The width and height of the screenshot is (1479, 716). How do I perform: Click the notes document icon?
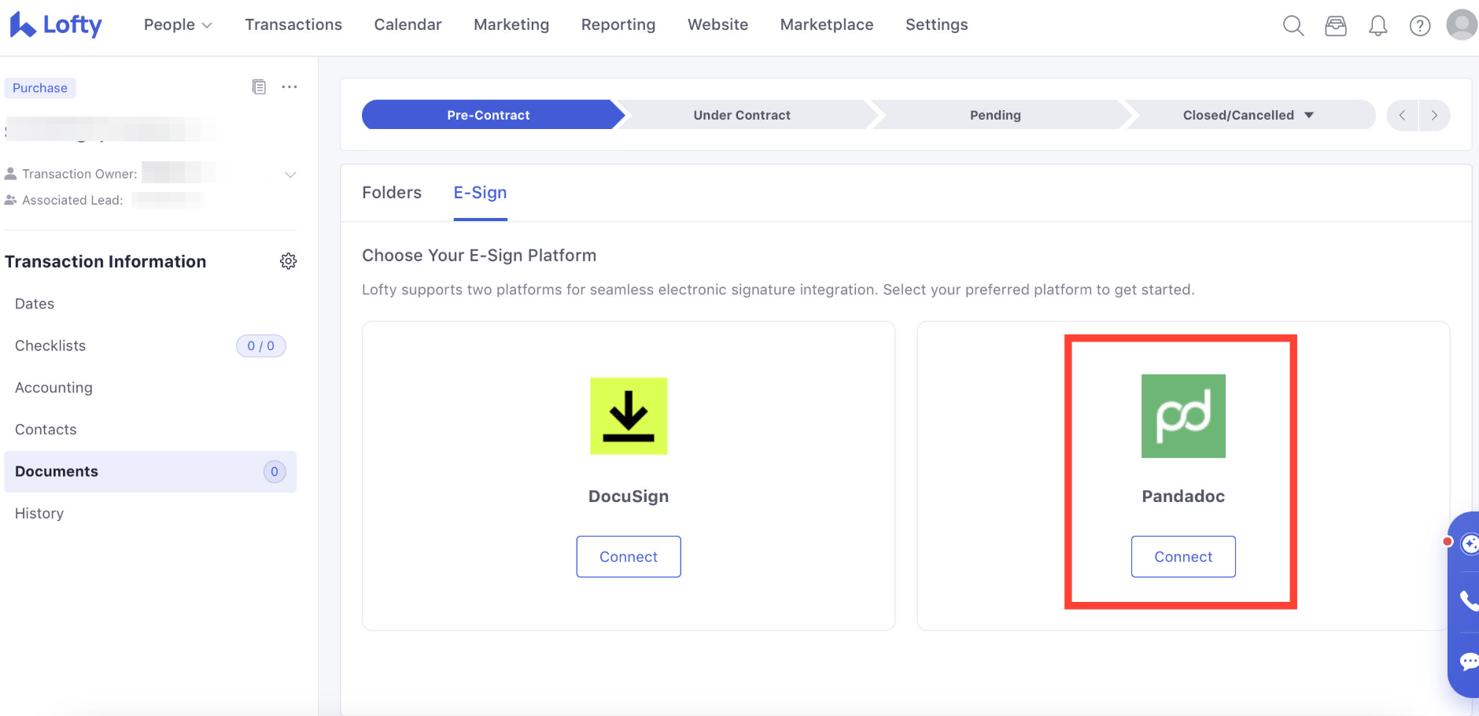(259, 87)
